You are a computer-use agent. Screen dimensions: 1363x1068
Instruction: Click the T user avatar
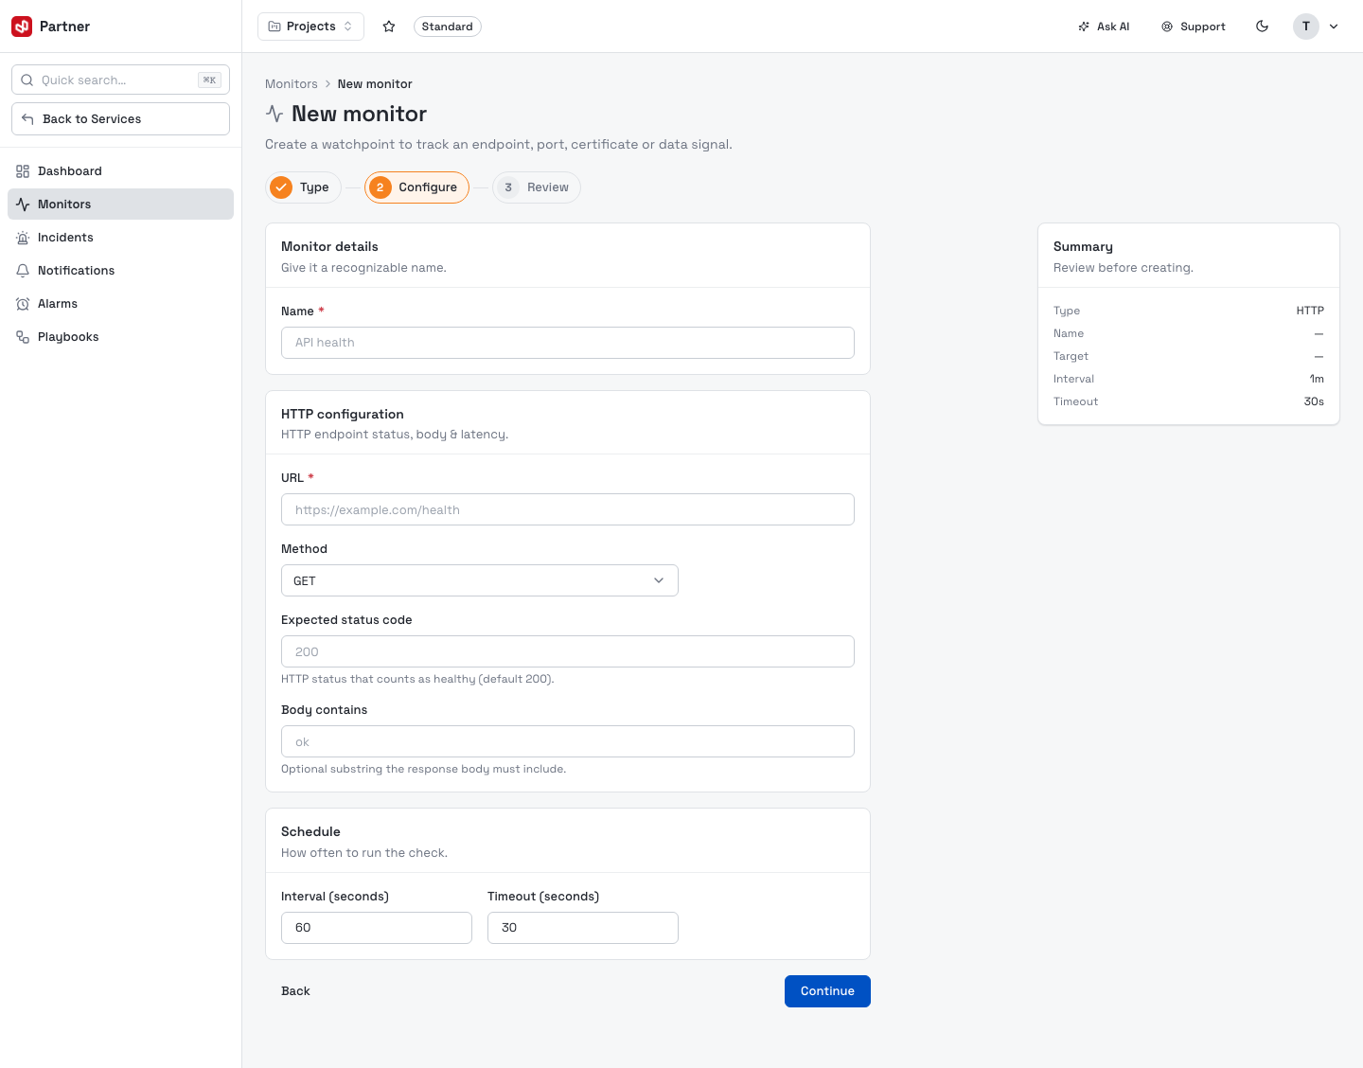point(1306,27)
